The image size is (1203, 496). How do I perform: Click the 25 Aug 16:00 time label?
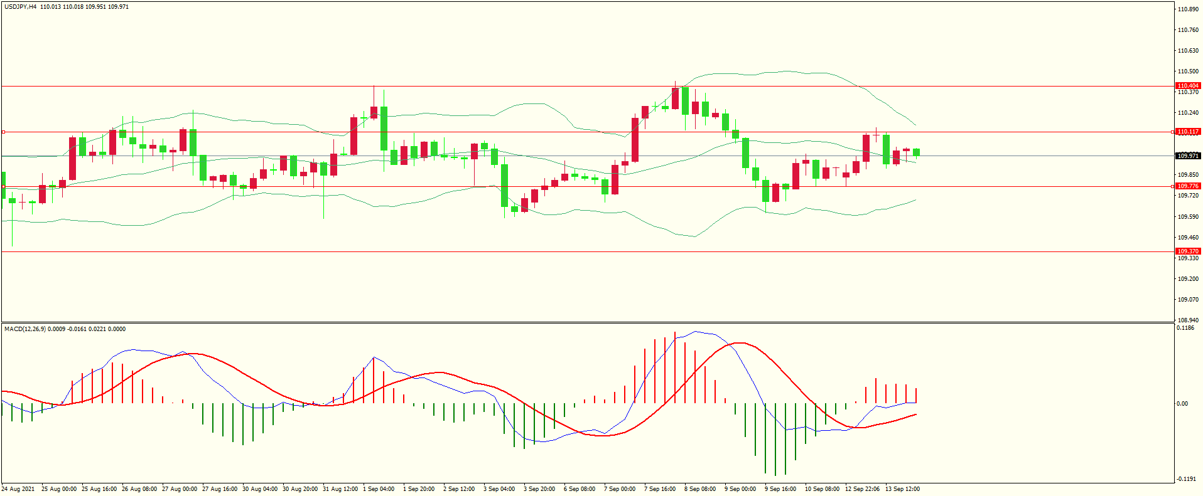point(99,489)
